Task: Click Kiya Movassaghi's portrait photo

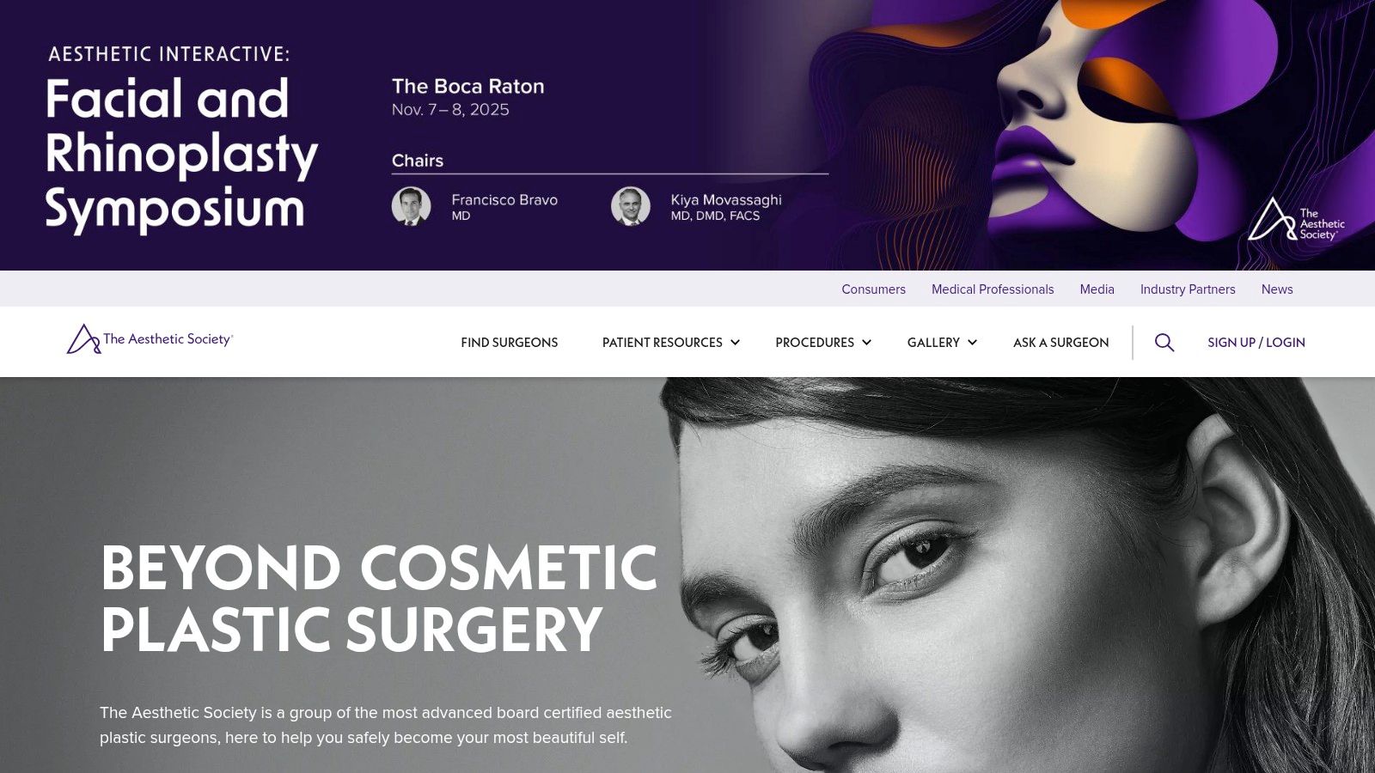Action: tap(631, 206)
